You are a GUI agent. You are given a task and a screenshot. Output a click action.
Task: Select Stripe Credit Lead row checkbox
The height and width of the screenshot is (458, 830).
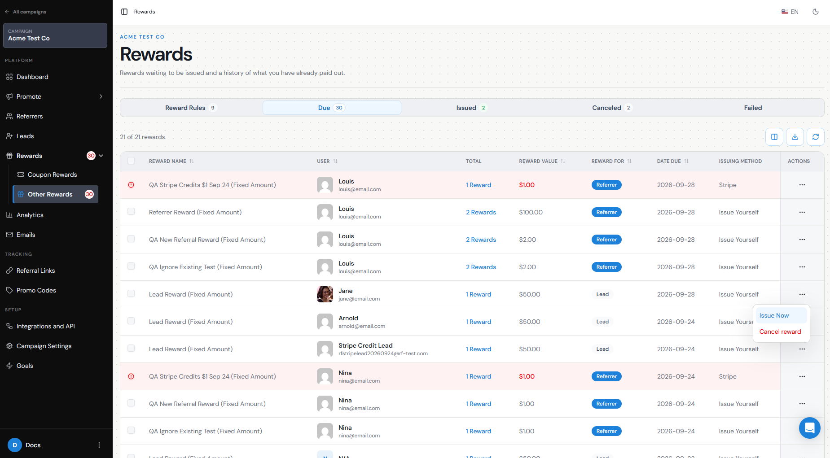point(131,348)
